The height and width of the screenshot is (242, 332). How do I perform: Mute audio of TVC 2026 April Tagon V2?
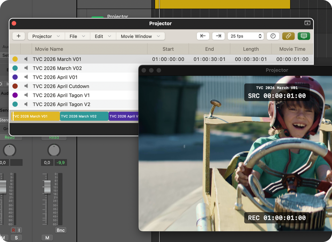[26, 104]
